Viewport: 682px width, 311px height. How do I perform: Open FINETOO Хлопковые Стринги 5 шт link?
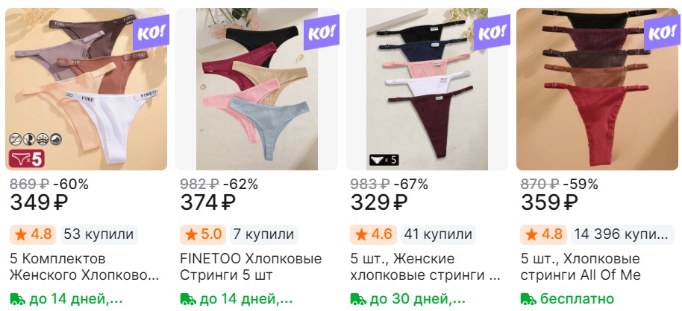(x=251, y=267)
